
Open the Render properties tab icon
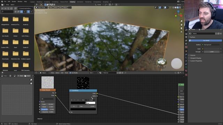click(x=186, y=34)
